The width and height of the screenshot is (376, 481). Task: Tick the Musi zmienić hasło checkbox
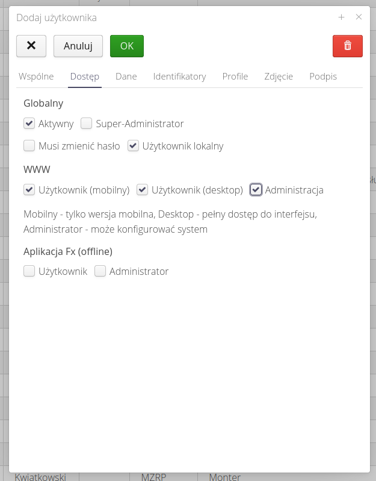pos(29,145)
